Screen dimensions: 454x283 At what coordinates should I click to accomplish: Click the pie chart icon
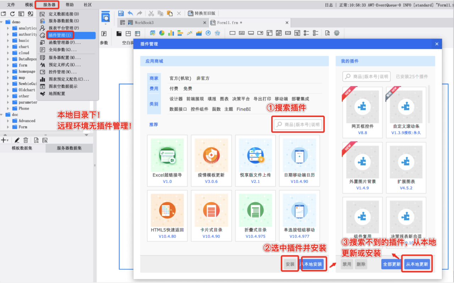162,33
